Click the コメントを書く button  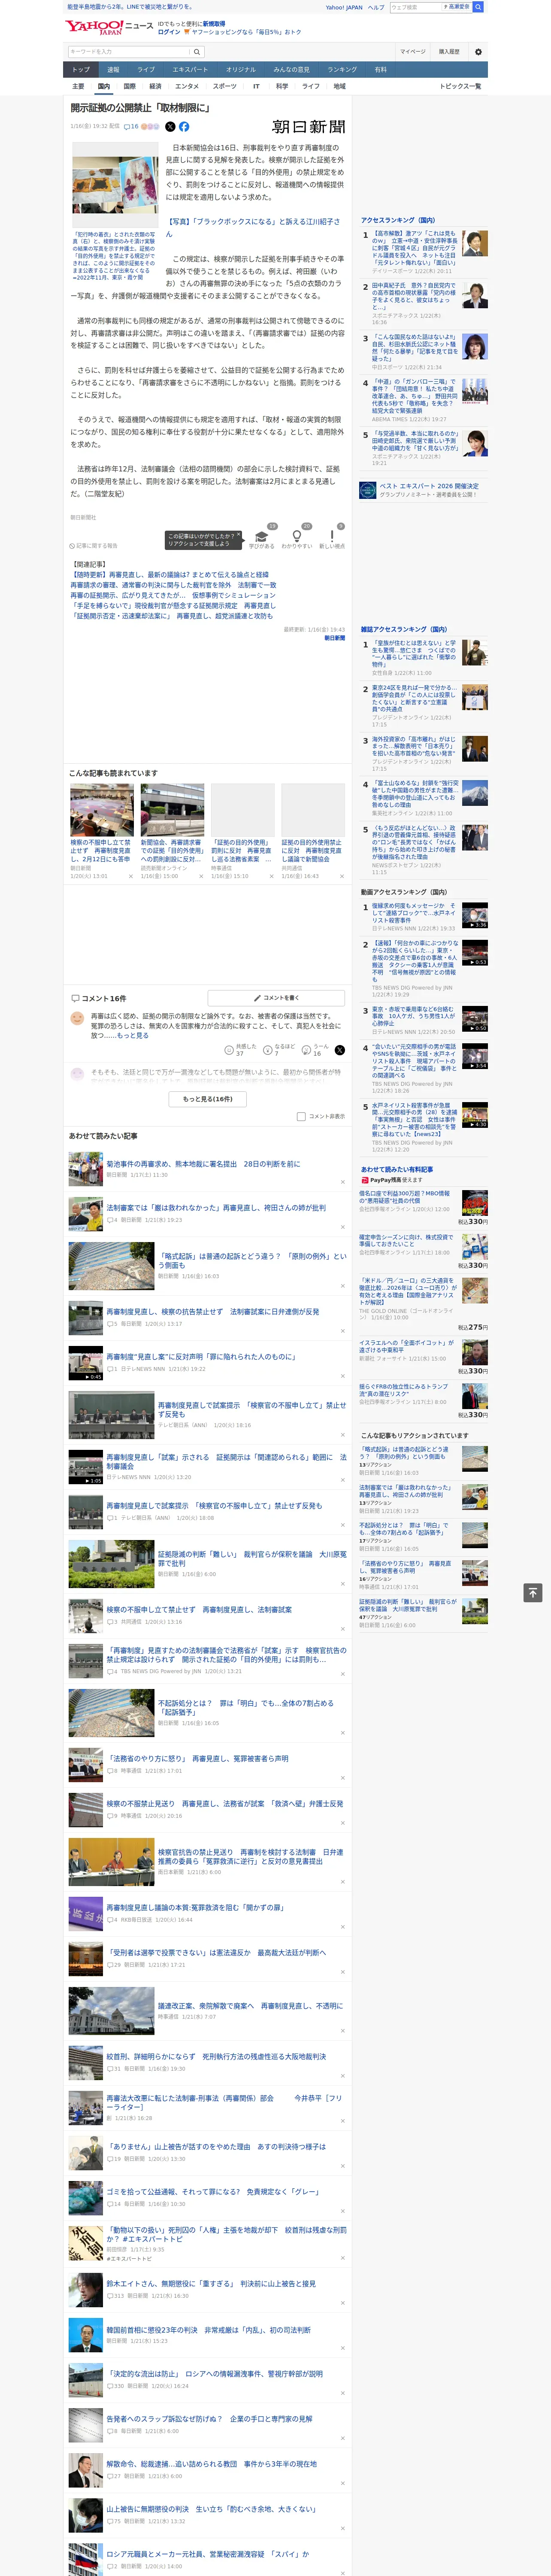click(276, 998)
